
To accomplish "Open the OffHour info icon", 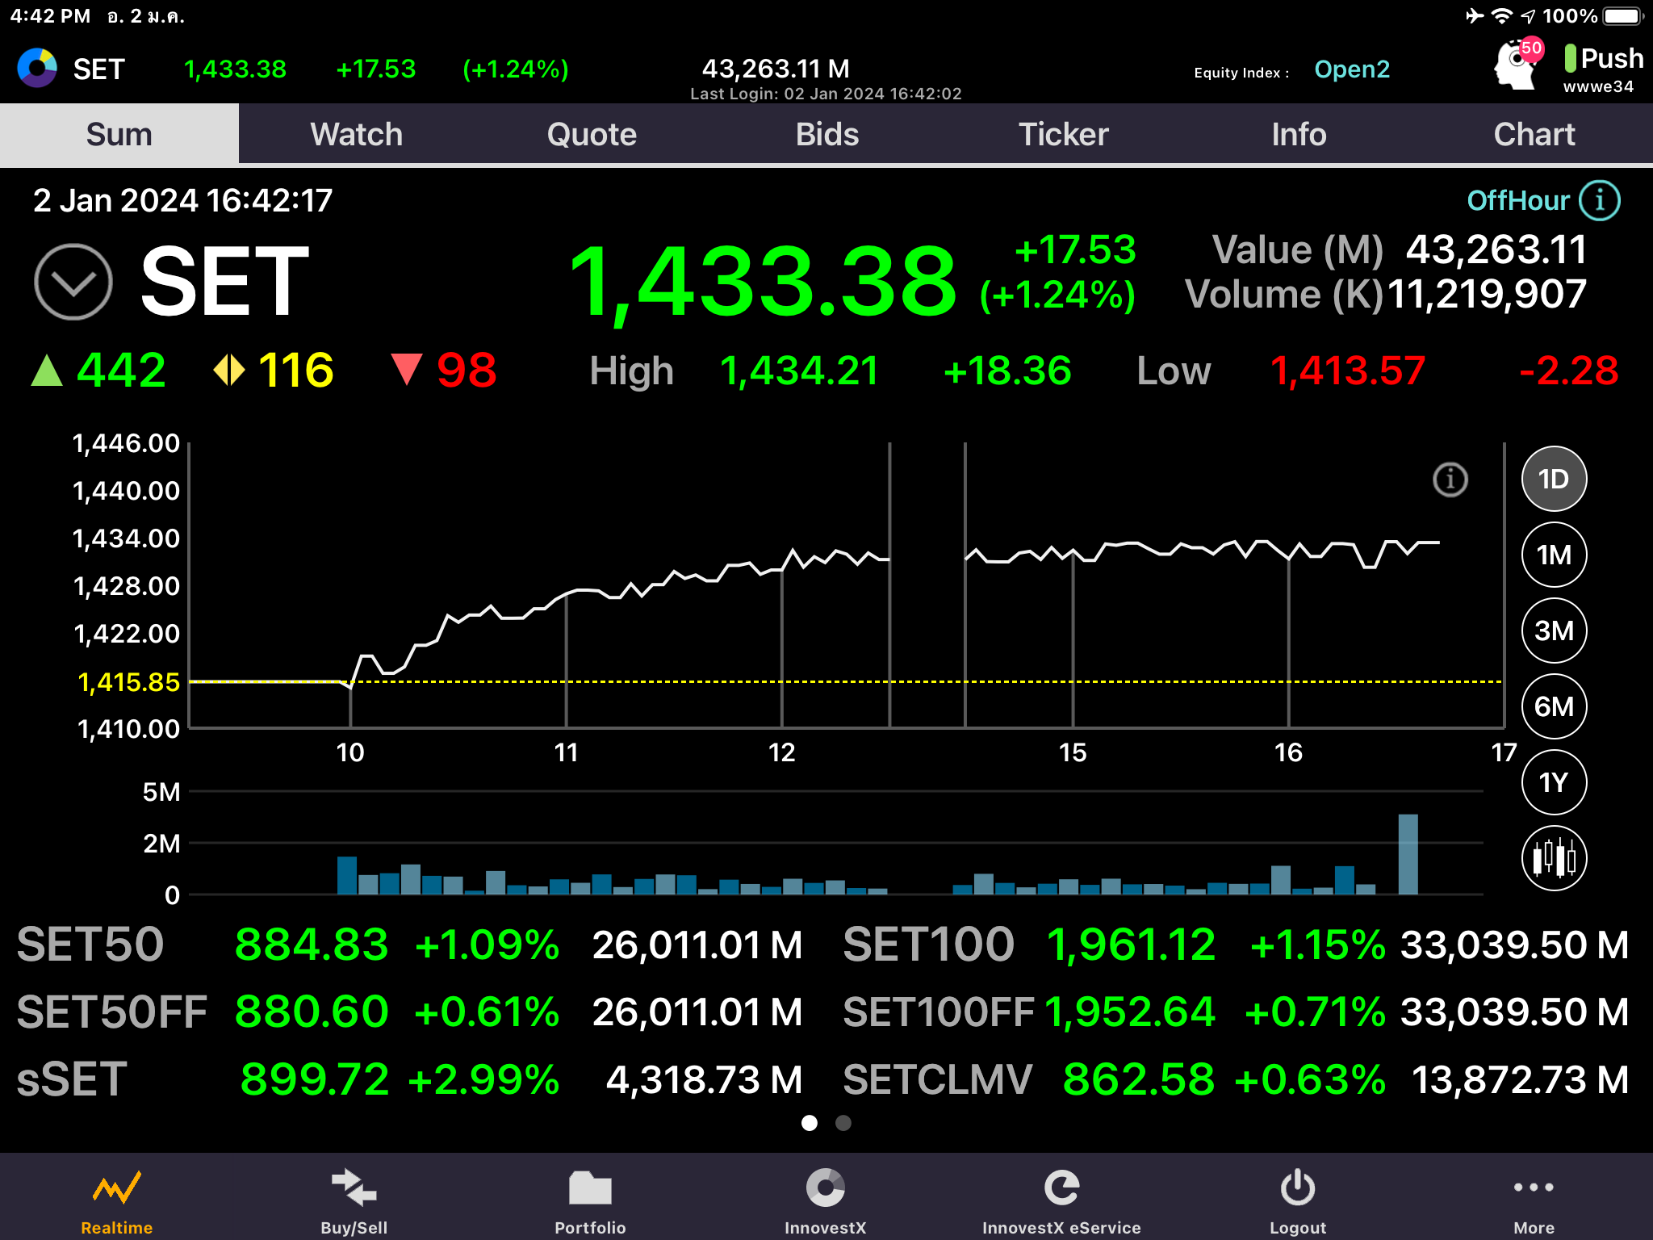I will coord(1599,200).
